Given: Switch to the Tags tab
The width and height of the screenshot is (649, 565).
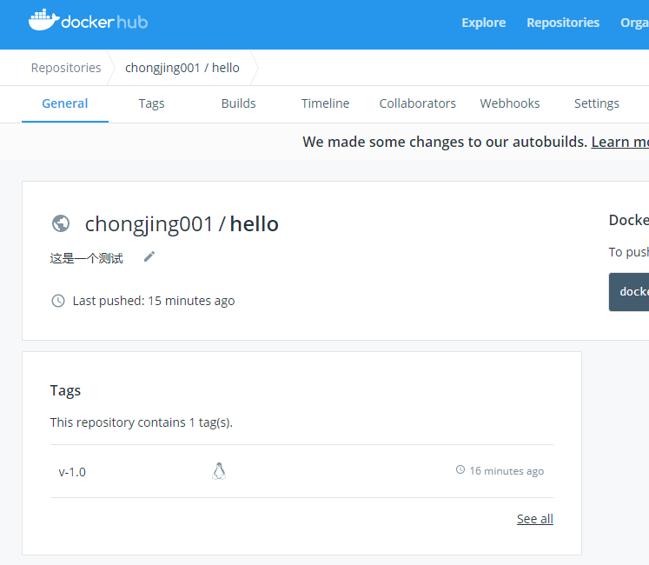Looking at the screenshot, I should pos(151,103).
